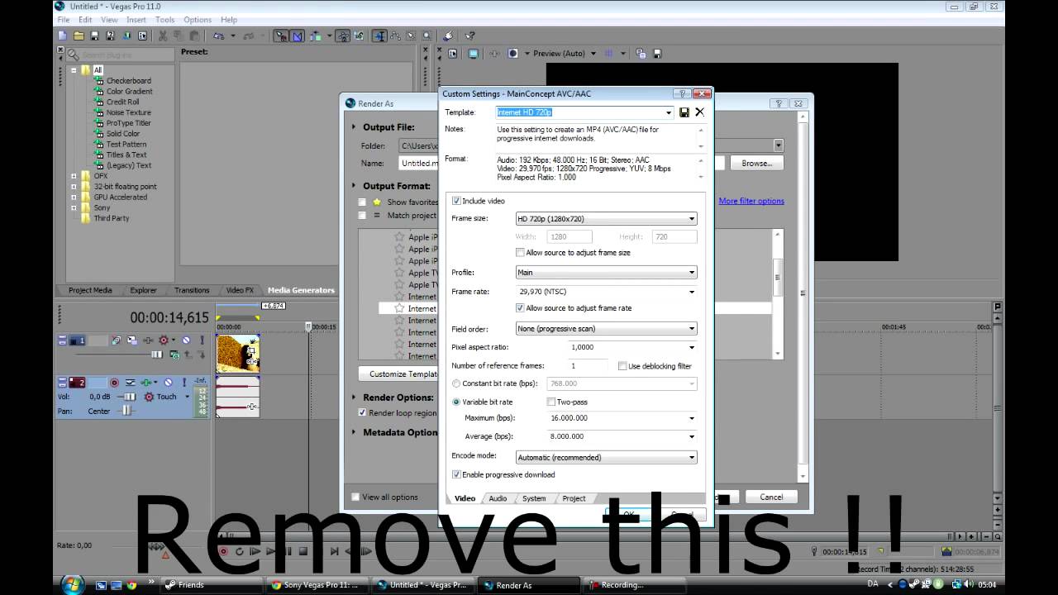Adjust the audio track Vol slider

pos(129,397)
